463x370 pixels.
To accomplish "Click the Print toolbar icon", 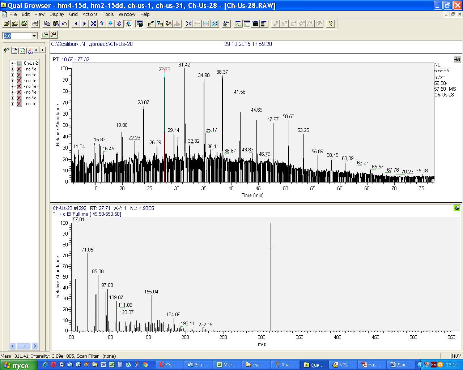I will pos(35,24).
